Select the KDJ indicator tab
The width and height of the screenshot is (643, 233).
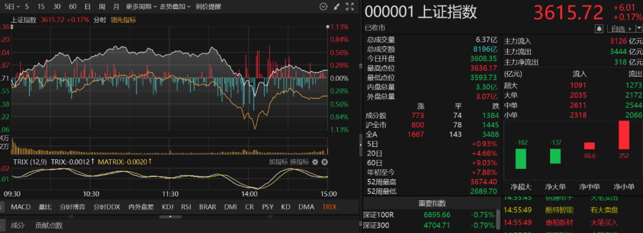coord(168,207)
